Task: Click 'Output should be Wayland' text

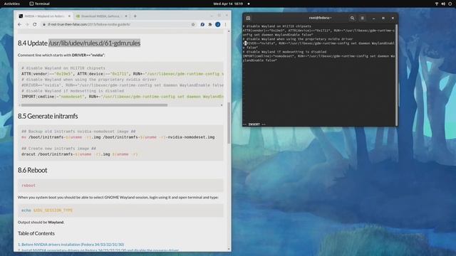Action: [x=41, y=222]
